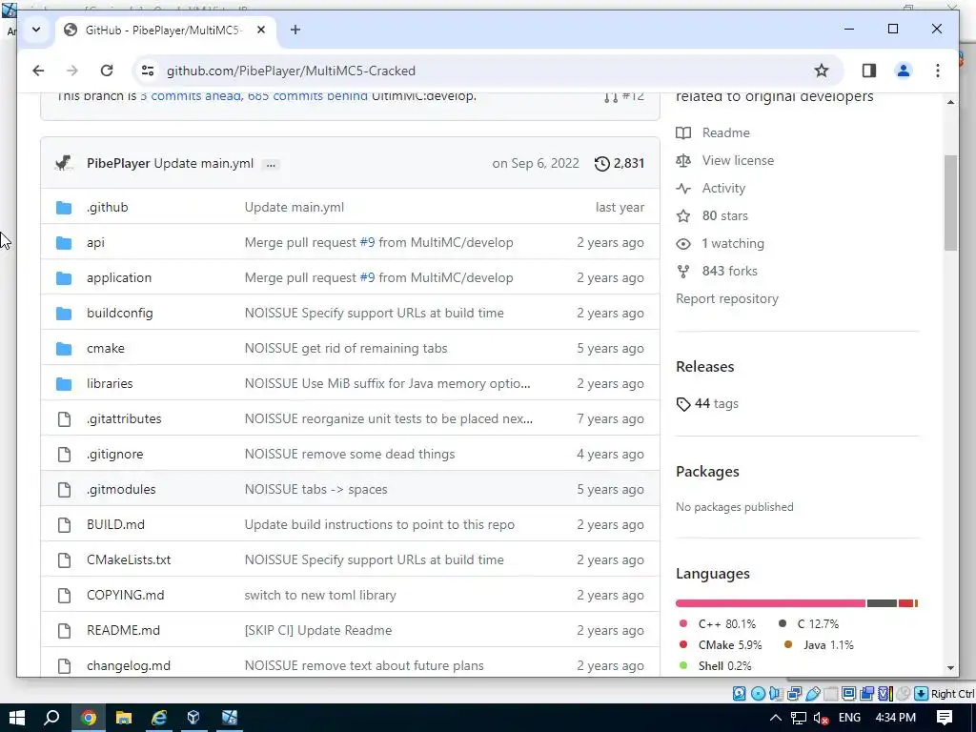The width and height of the screenshot is (976, 732).
Task: Open PibePlayer author profile link
Action: coord(118,163)
